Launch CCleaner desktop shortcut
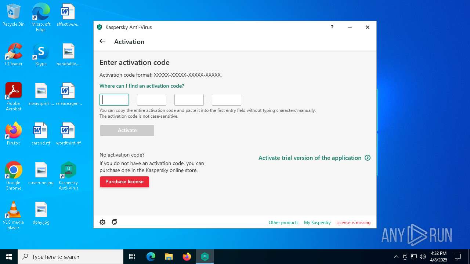The width and height of the screenshot is (470, 264). [14, 55]
